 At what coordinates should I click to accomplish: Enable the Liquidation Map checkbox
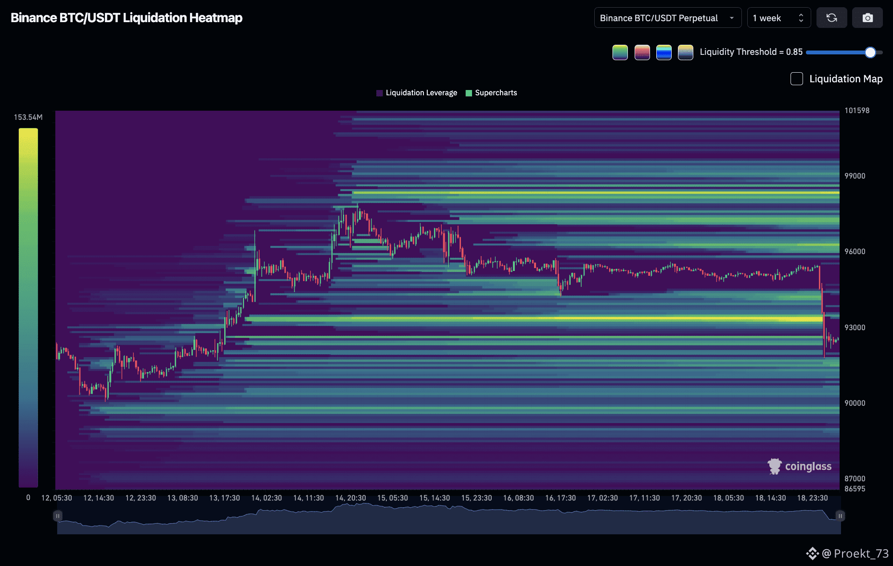(x=796, y=79)
